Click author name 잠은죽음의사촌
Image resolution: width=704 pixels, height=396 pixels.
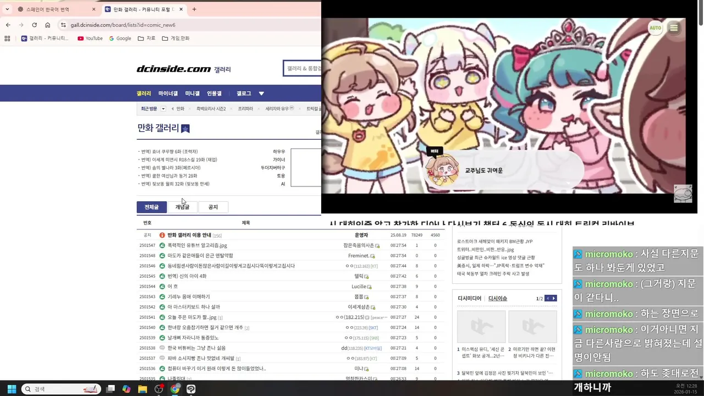(x=359, y=245)
